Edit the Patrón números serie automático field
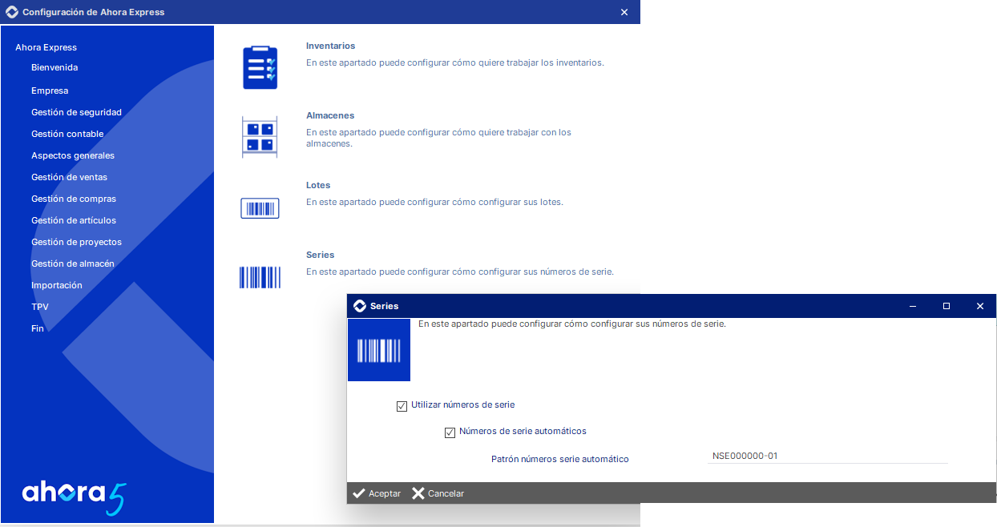997x527 pixels. [828, 456]
